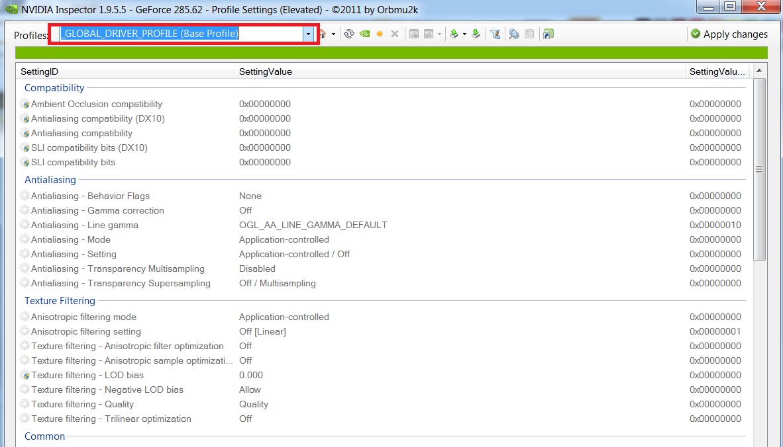Select Texture filtering - Anisotropic sample optimization row

point(383,360)
